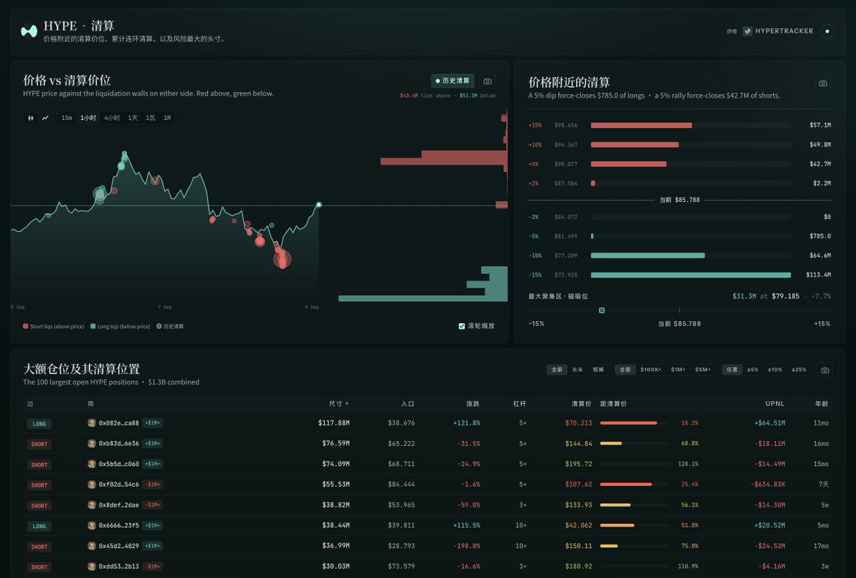The image size is (856, 578).
Task: Click avatar icon of trader 0x082e..ca88
Action: pyautogui.click(x=91, y=423)
